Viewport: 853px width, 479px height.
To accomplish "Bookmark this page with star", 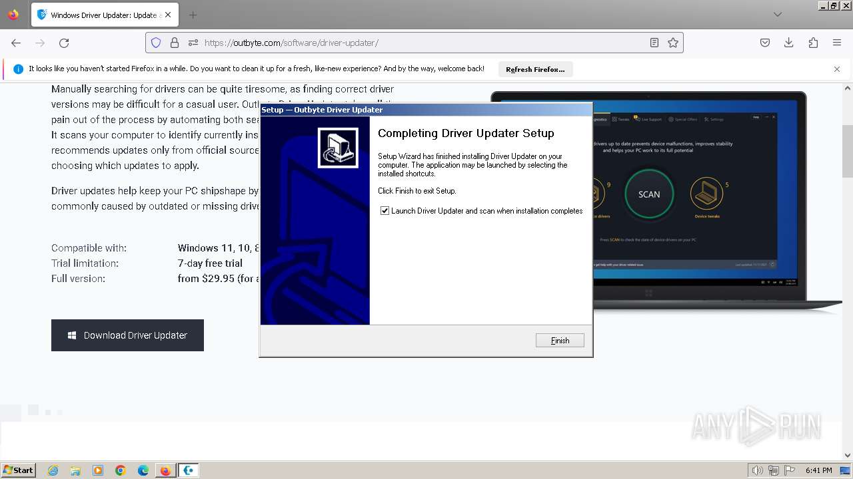I will point(673,43).
